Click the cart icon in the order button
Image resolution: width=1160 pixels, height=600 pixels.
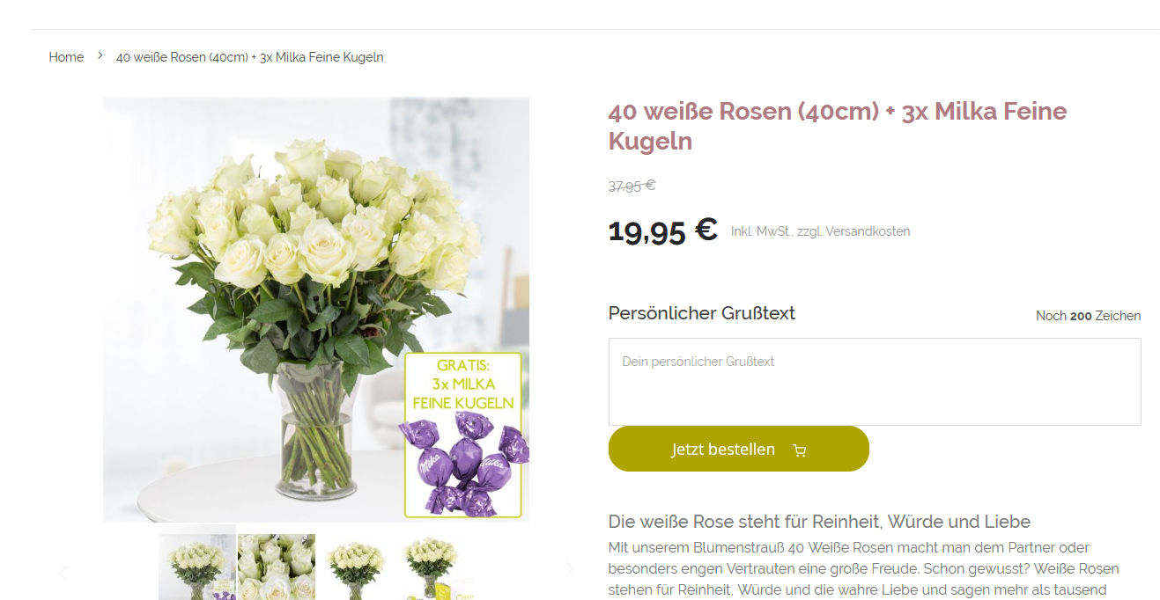pyautogui.click(x=800, y=450)
